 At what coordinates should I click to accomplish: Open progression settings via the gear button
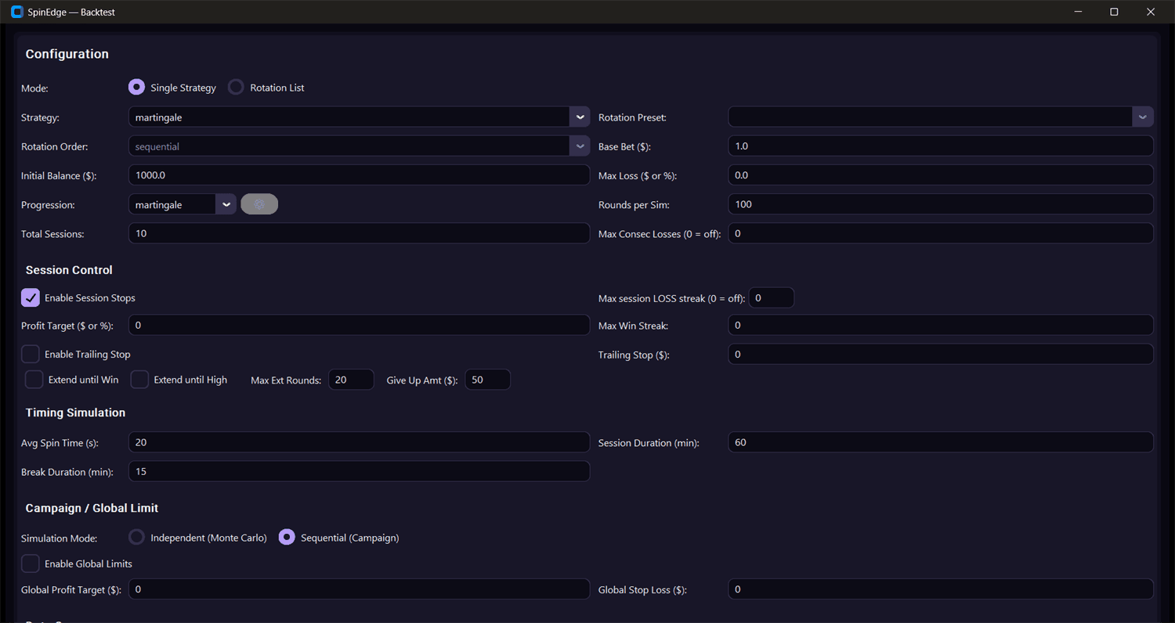(259, 204)
